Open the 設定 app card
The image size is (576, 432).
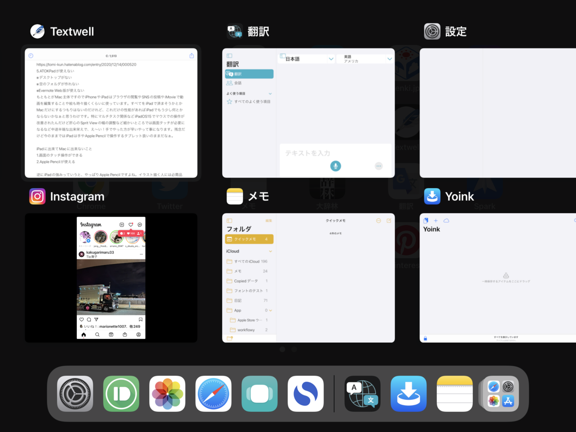click(498, 113)
